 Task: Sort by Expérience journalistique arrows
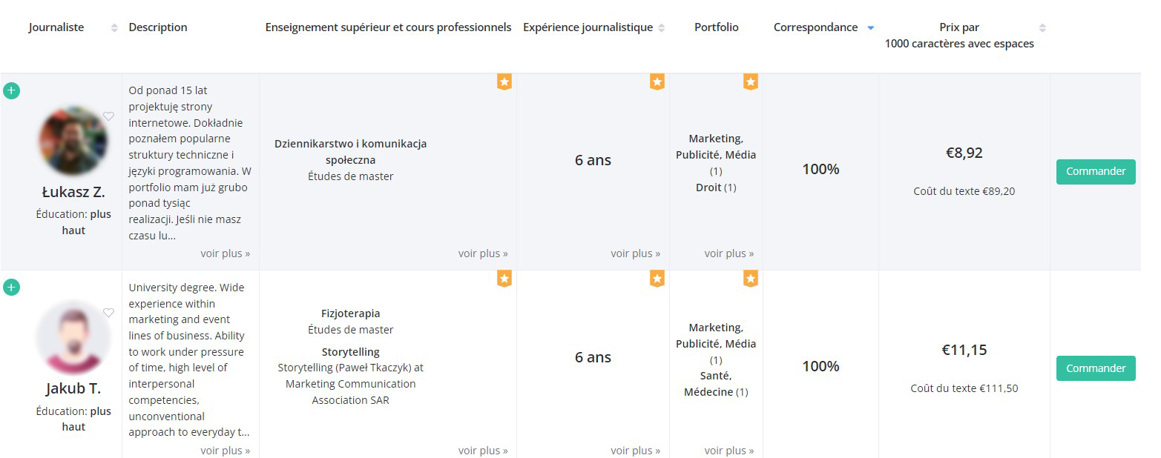point(661,28)
